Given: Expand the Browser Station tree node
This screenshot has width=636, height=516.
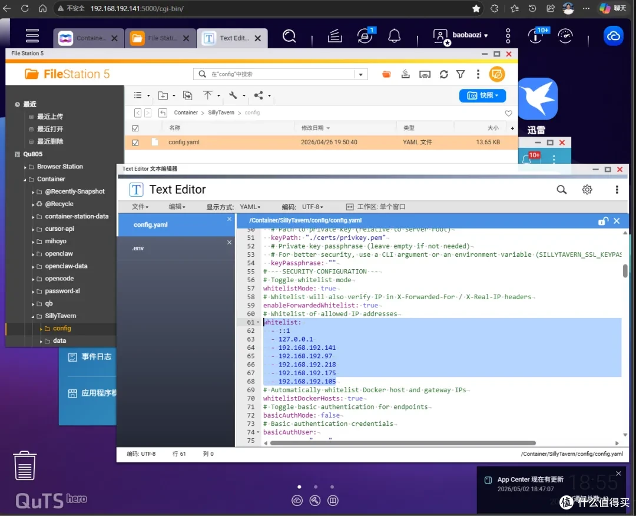Looking at the screenshot, I should tap(25, 167).
